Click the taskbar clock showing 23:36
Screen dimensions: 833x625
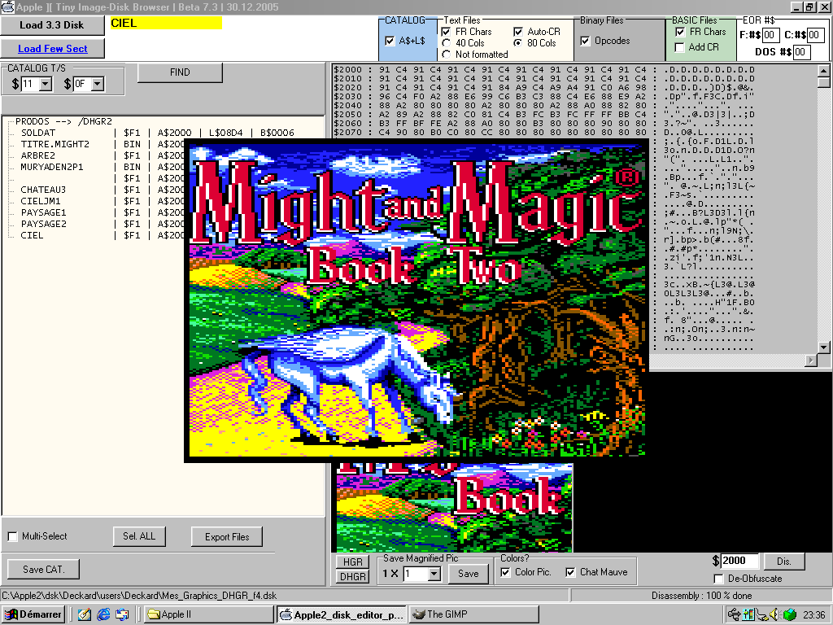813,615
